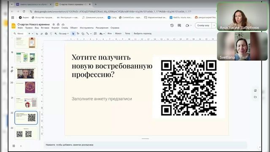
Task: Collapse the filmstrip with the bottom arrow
Action: click(x=21, y=146)
